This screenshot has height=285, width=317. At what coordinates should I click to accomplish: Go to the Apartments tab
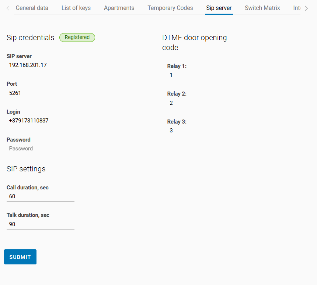tap(119, 8)
